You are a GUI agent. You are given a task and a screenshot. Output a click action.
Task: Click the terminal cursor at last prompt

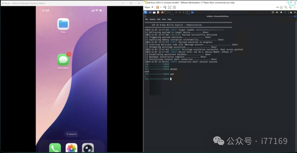click(171, 79)
